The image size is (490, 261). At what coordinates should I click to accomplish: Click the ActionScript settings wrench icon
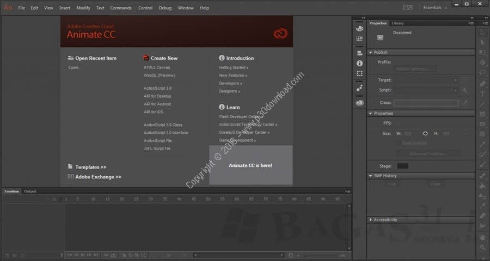(x=465, y=90)
